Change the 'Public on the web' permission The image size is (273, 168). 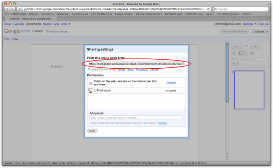click(171, 82)
